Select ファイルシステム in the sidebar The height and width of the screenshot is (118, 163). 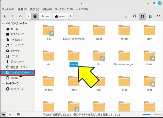[18, 73]
